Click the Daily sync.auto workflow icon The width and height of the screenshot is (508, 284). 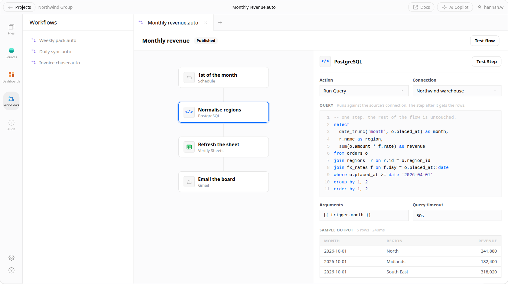[34, 51]
